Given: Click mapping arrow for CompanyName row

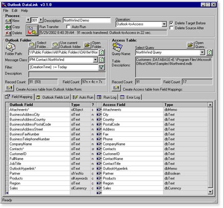Looking at the screenshot, I should [x=99, y=144].
